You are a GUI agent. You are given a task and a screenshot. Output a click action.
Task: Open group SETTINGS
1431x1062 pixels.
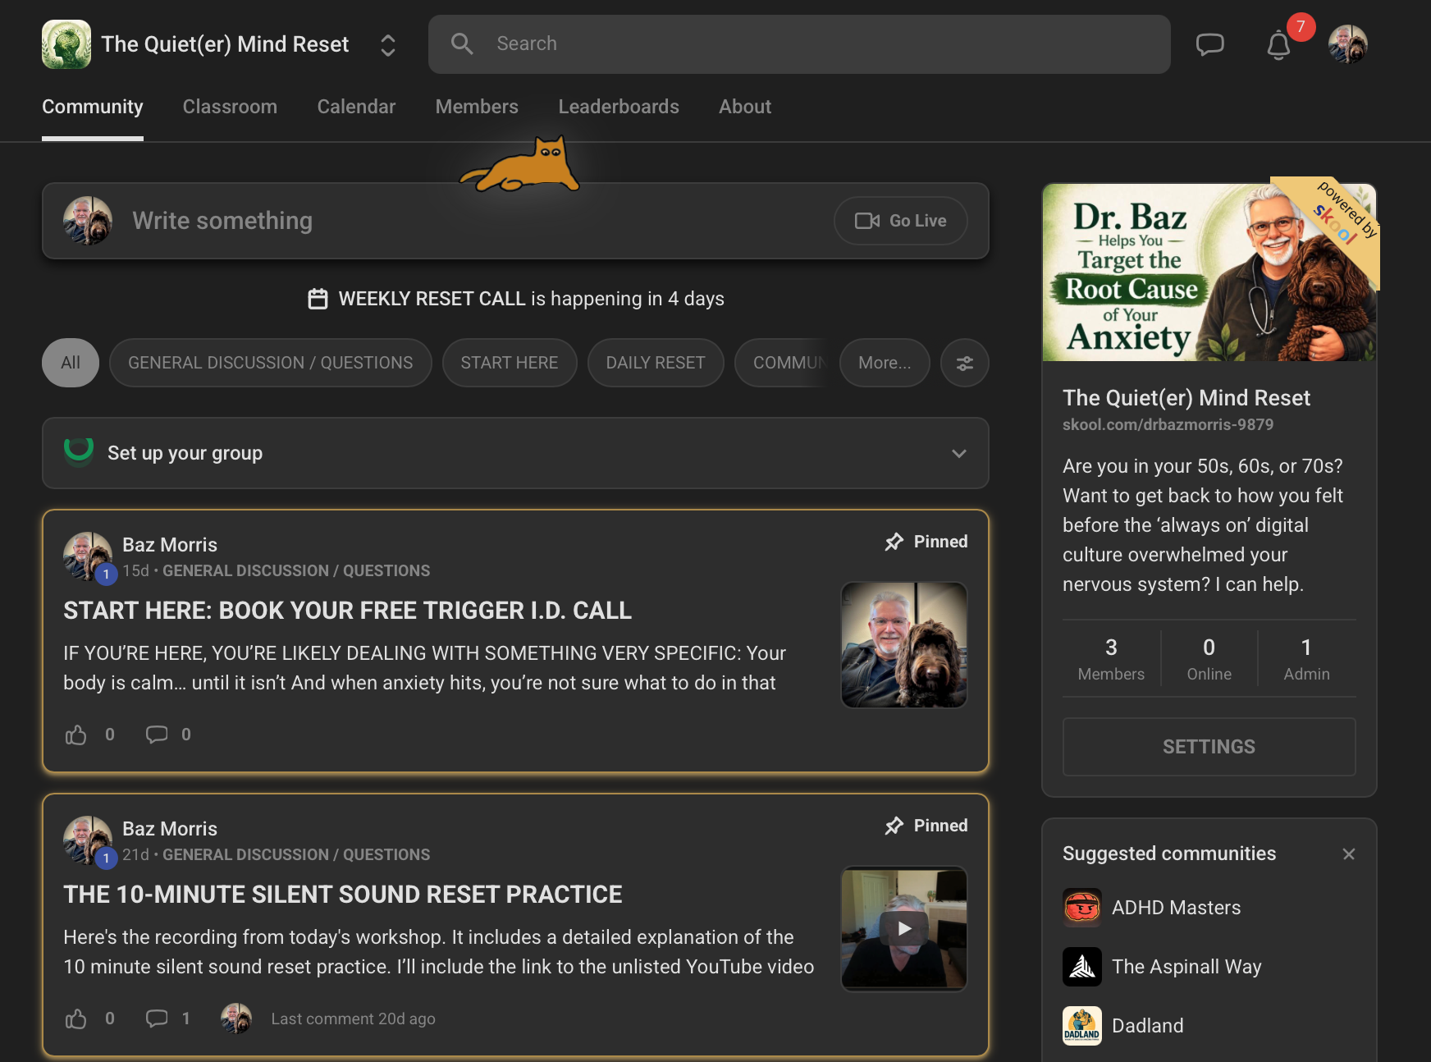tap(1209, 747)
